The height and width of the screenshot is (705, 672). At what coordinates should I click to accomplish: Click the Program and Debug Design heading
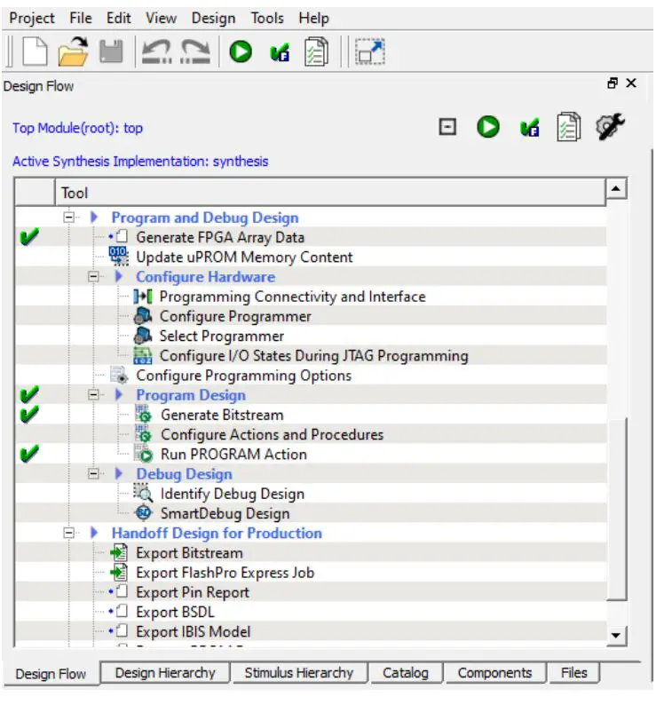(x=205, y=218)
